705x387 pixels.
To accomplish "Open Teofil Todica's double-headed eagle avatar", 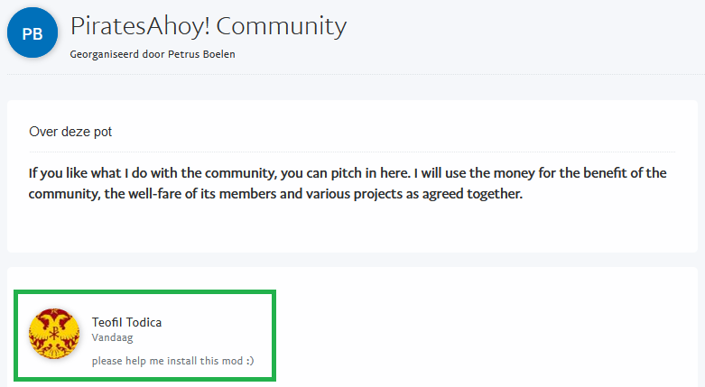I will [54, 334].
